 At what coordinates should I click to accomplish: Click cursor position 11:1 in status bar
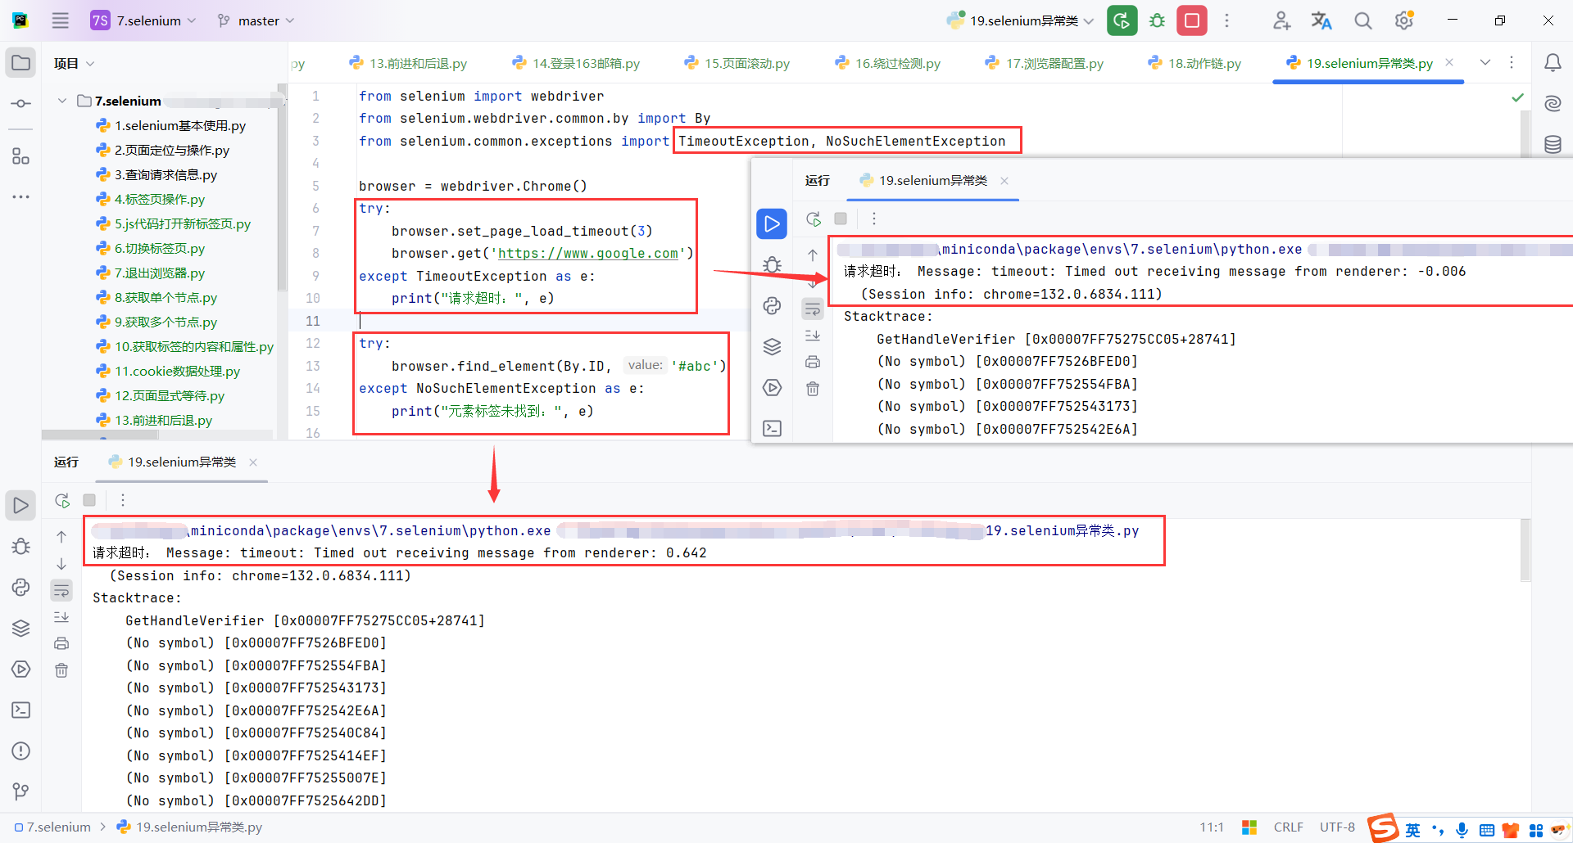click(x=1212, y=827)
